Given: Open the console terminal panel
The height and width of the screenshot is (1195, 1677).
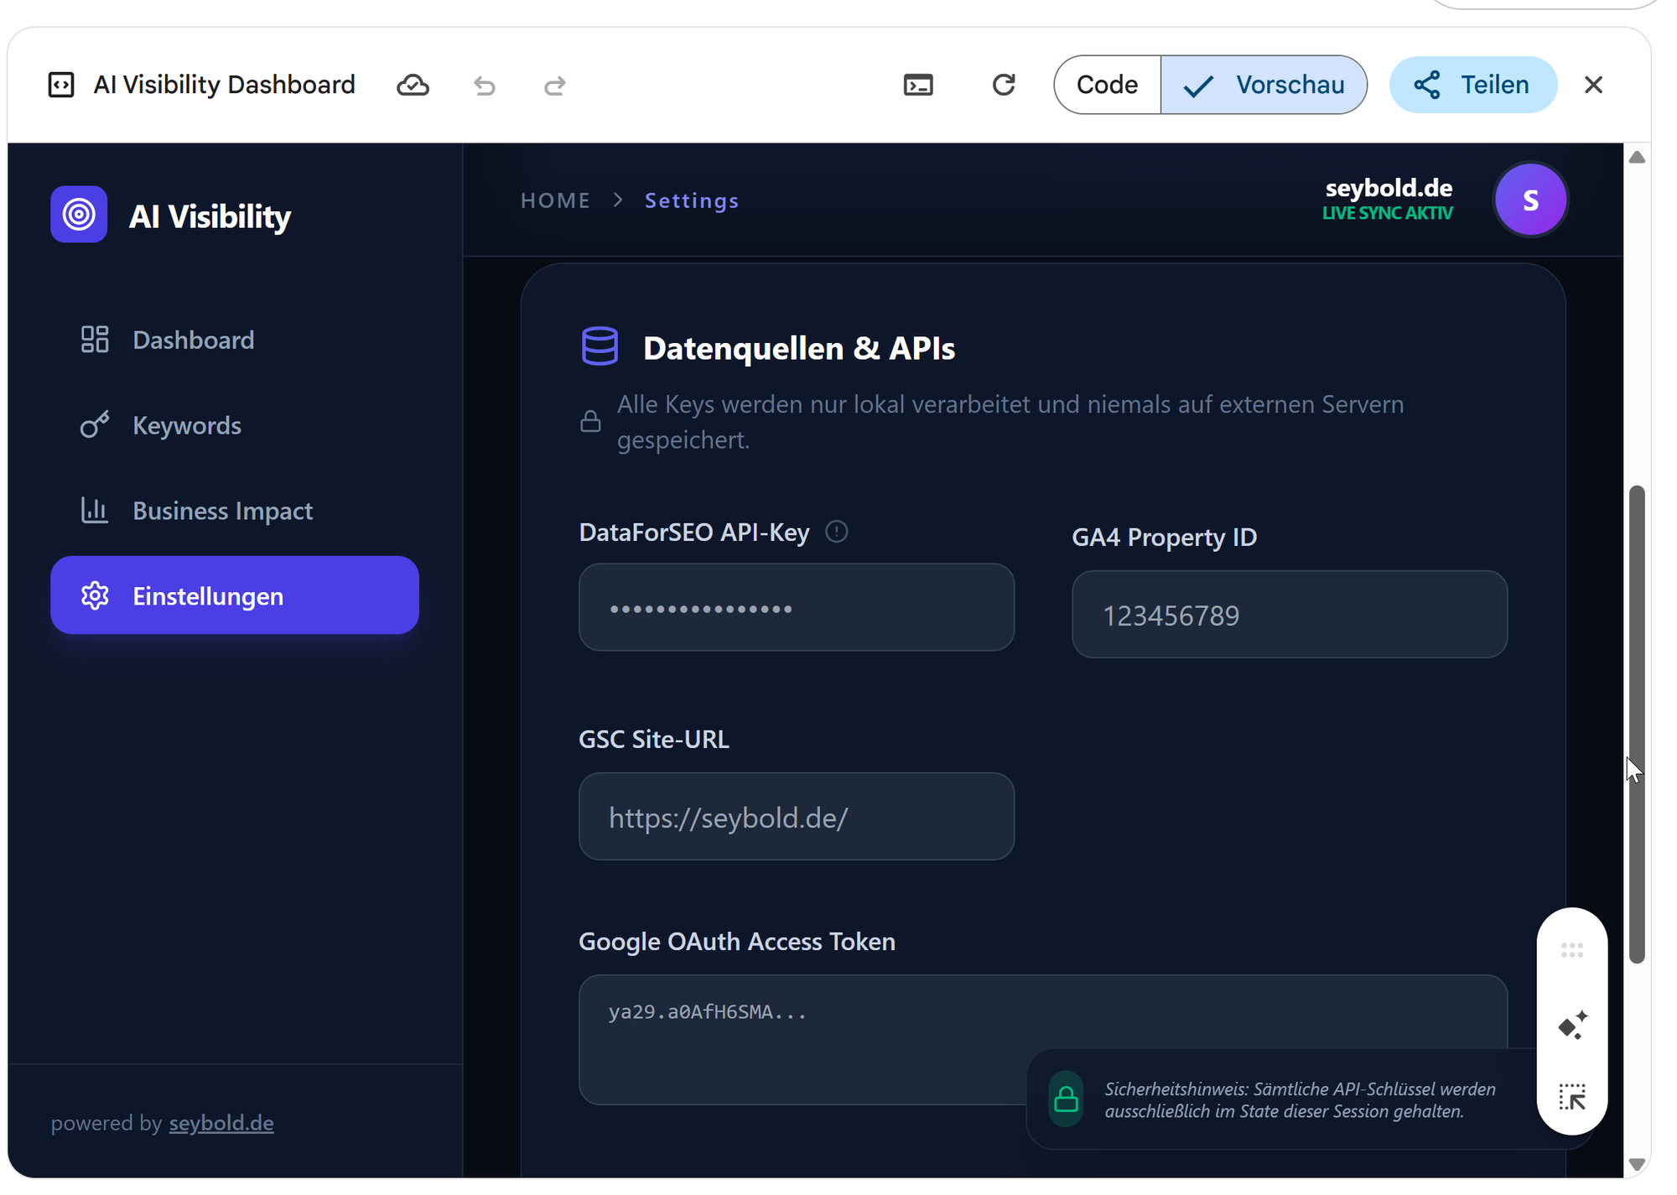Looking at the screenshot, I should [x=918, y=85].
